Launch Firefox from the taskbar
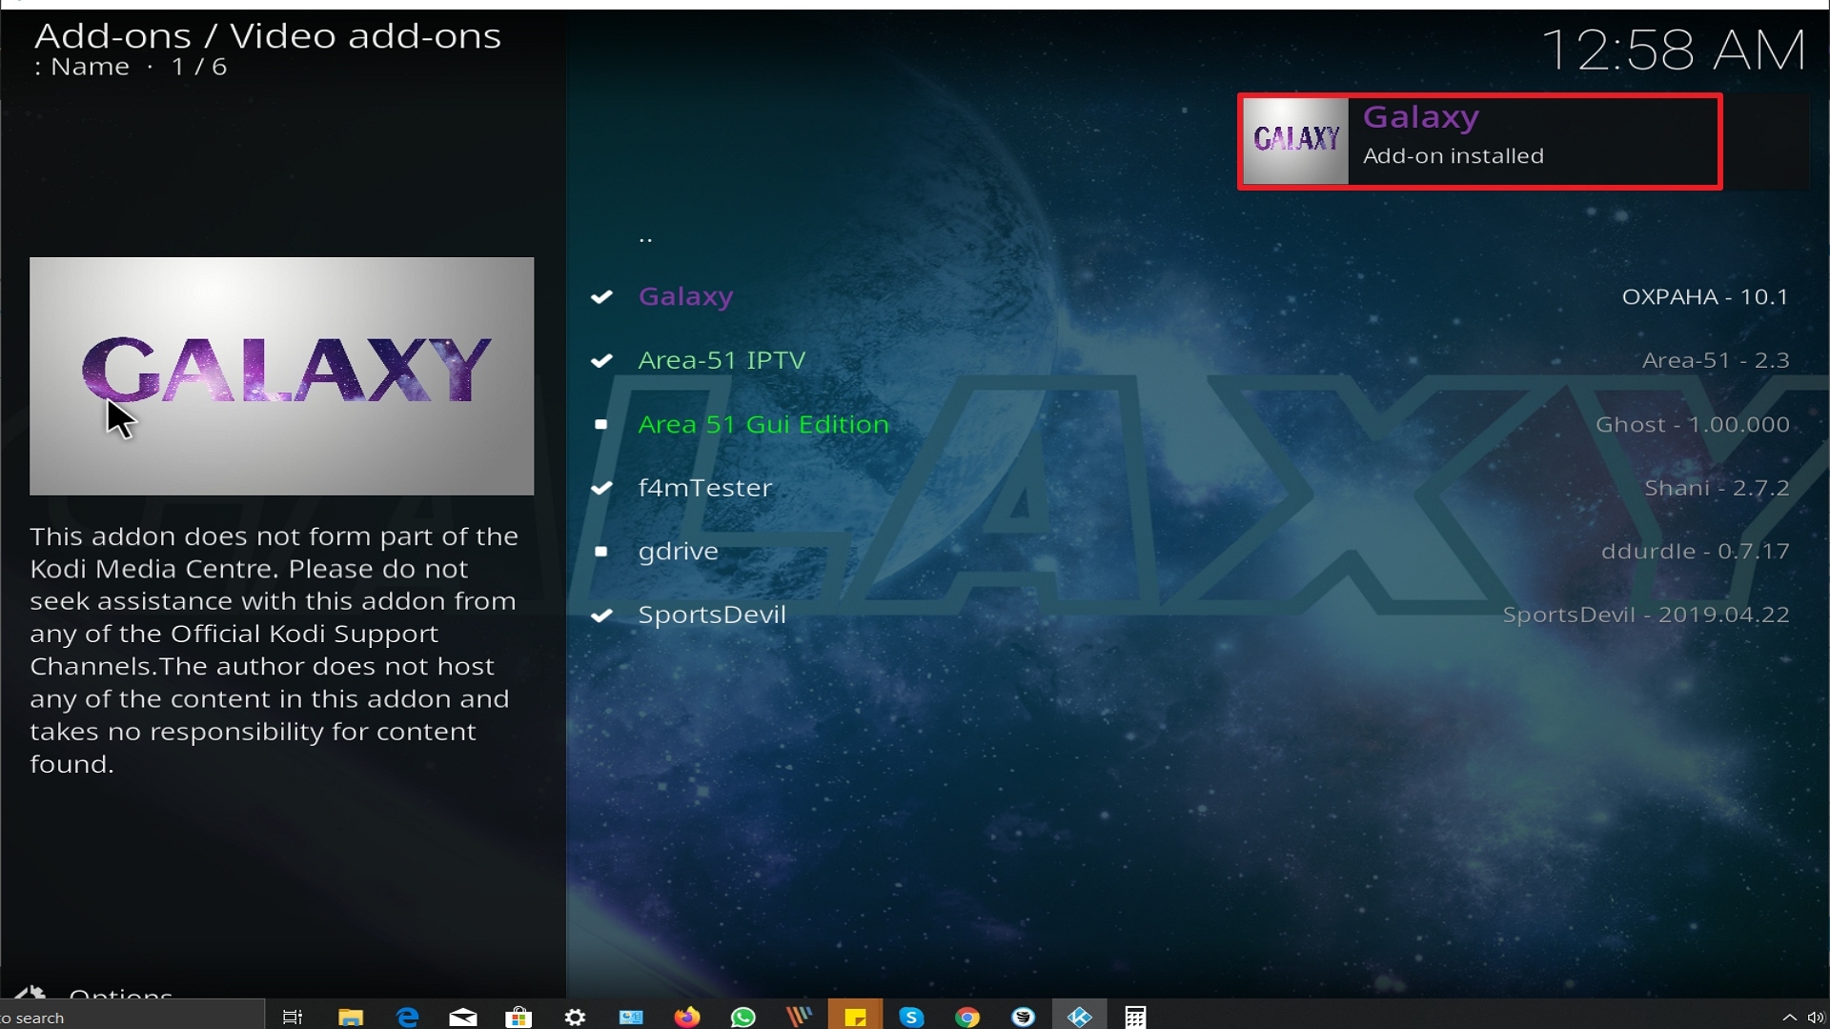The height and width of the screenshot is (1029, 1830). pyautogui.click(x=686, y=1017)
